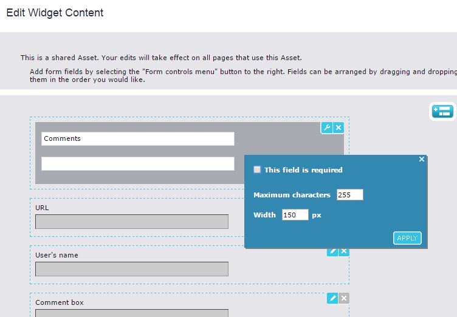This screenshot has width=457, height=317.
Task: Edit the User's name field pencil icon
Action: pyautogui.click(x=332, y=252)
